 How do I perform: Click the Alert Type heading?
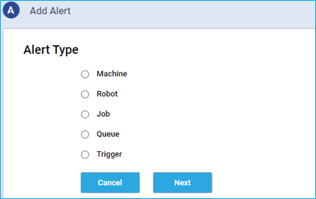point(51,50)
